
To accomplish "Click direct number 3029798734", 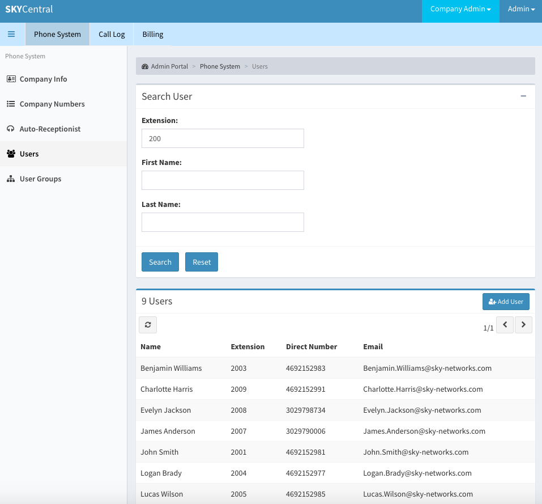I will click(306, 410).
